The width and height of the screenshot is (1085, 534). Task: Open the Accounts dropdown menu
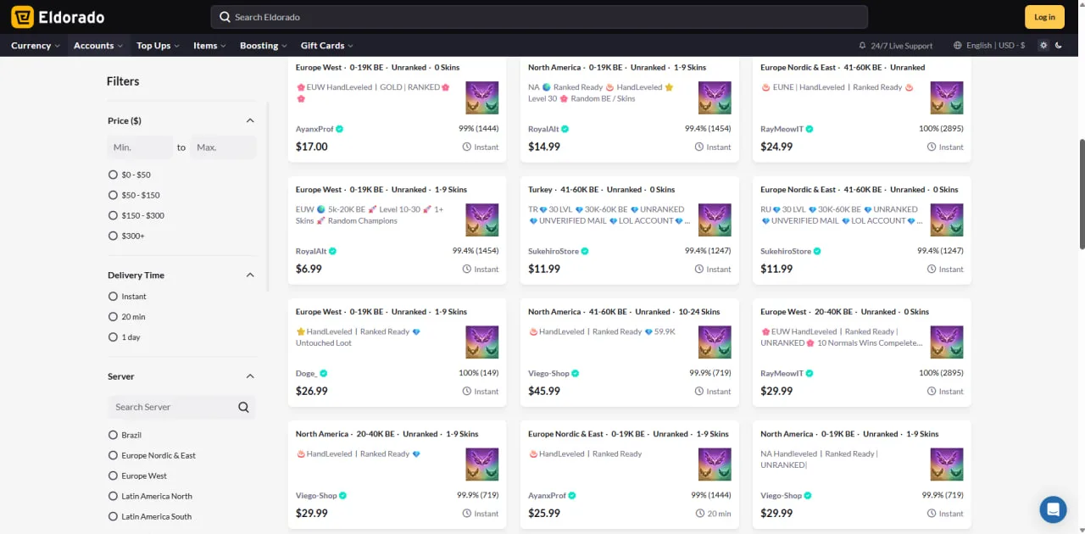tap(98, 46)
